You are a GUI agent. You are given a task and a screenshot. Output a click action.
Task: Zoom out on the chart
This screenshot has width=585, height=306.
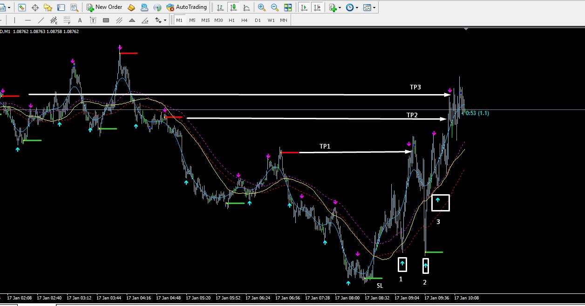click(x=275, y=7)
